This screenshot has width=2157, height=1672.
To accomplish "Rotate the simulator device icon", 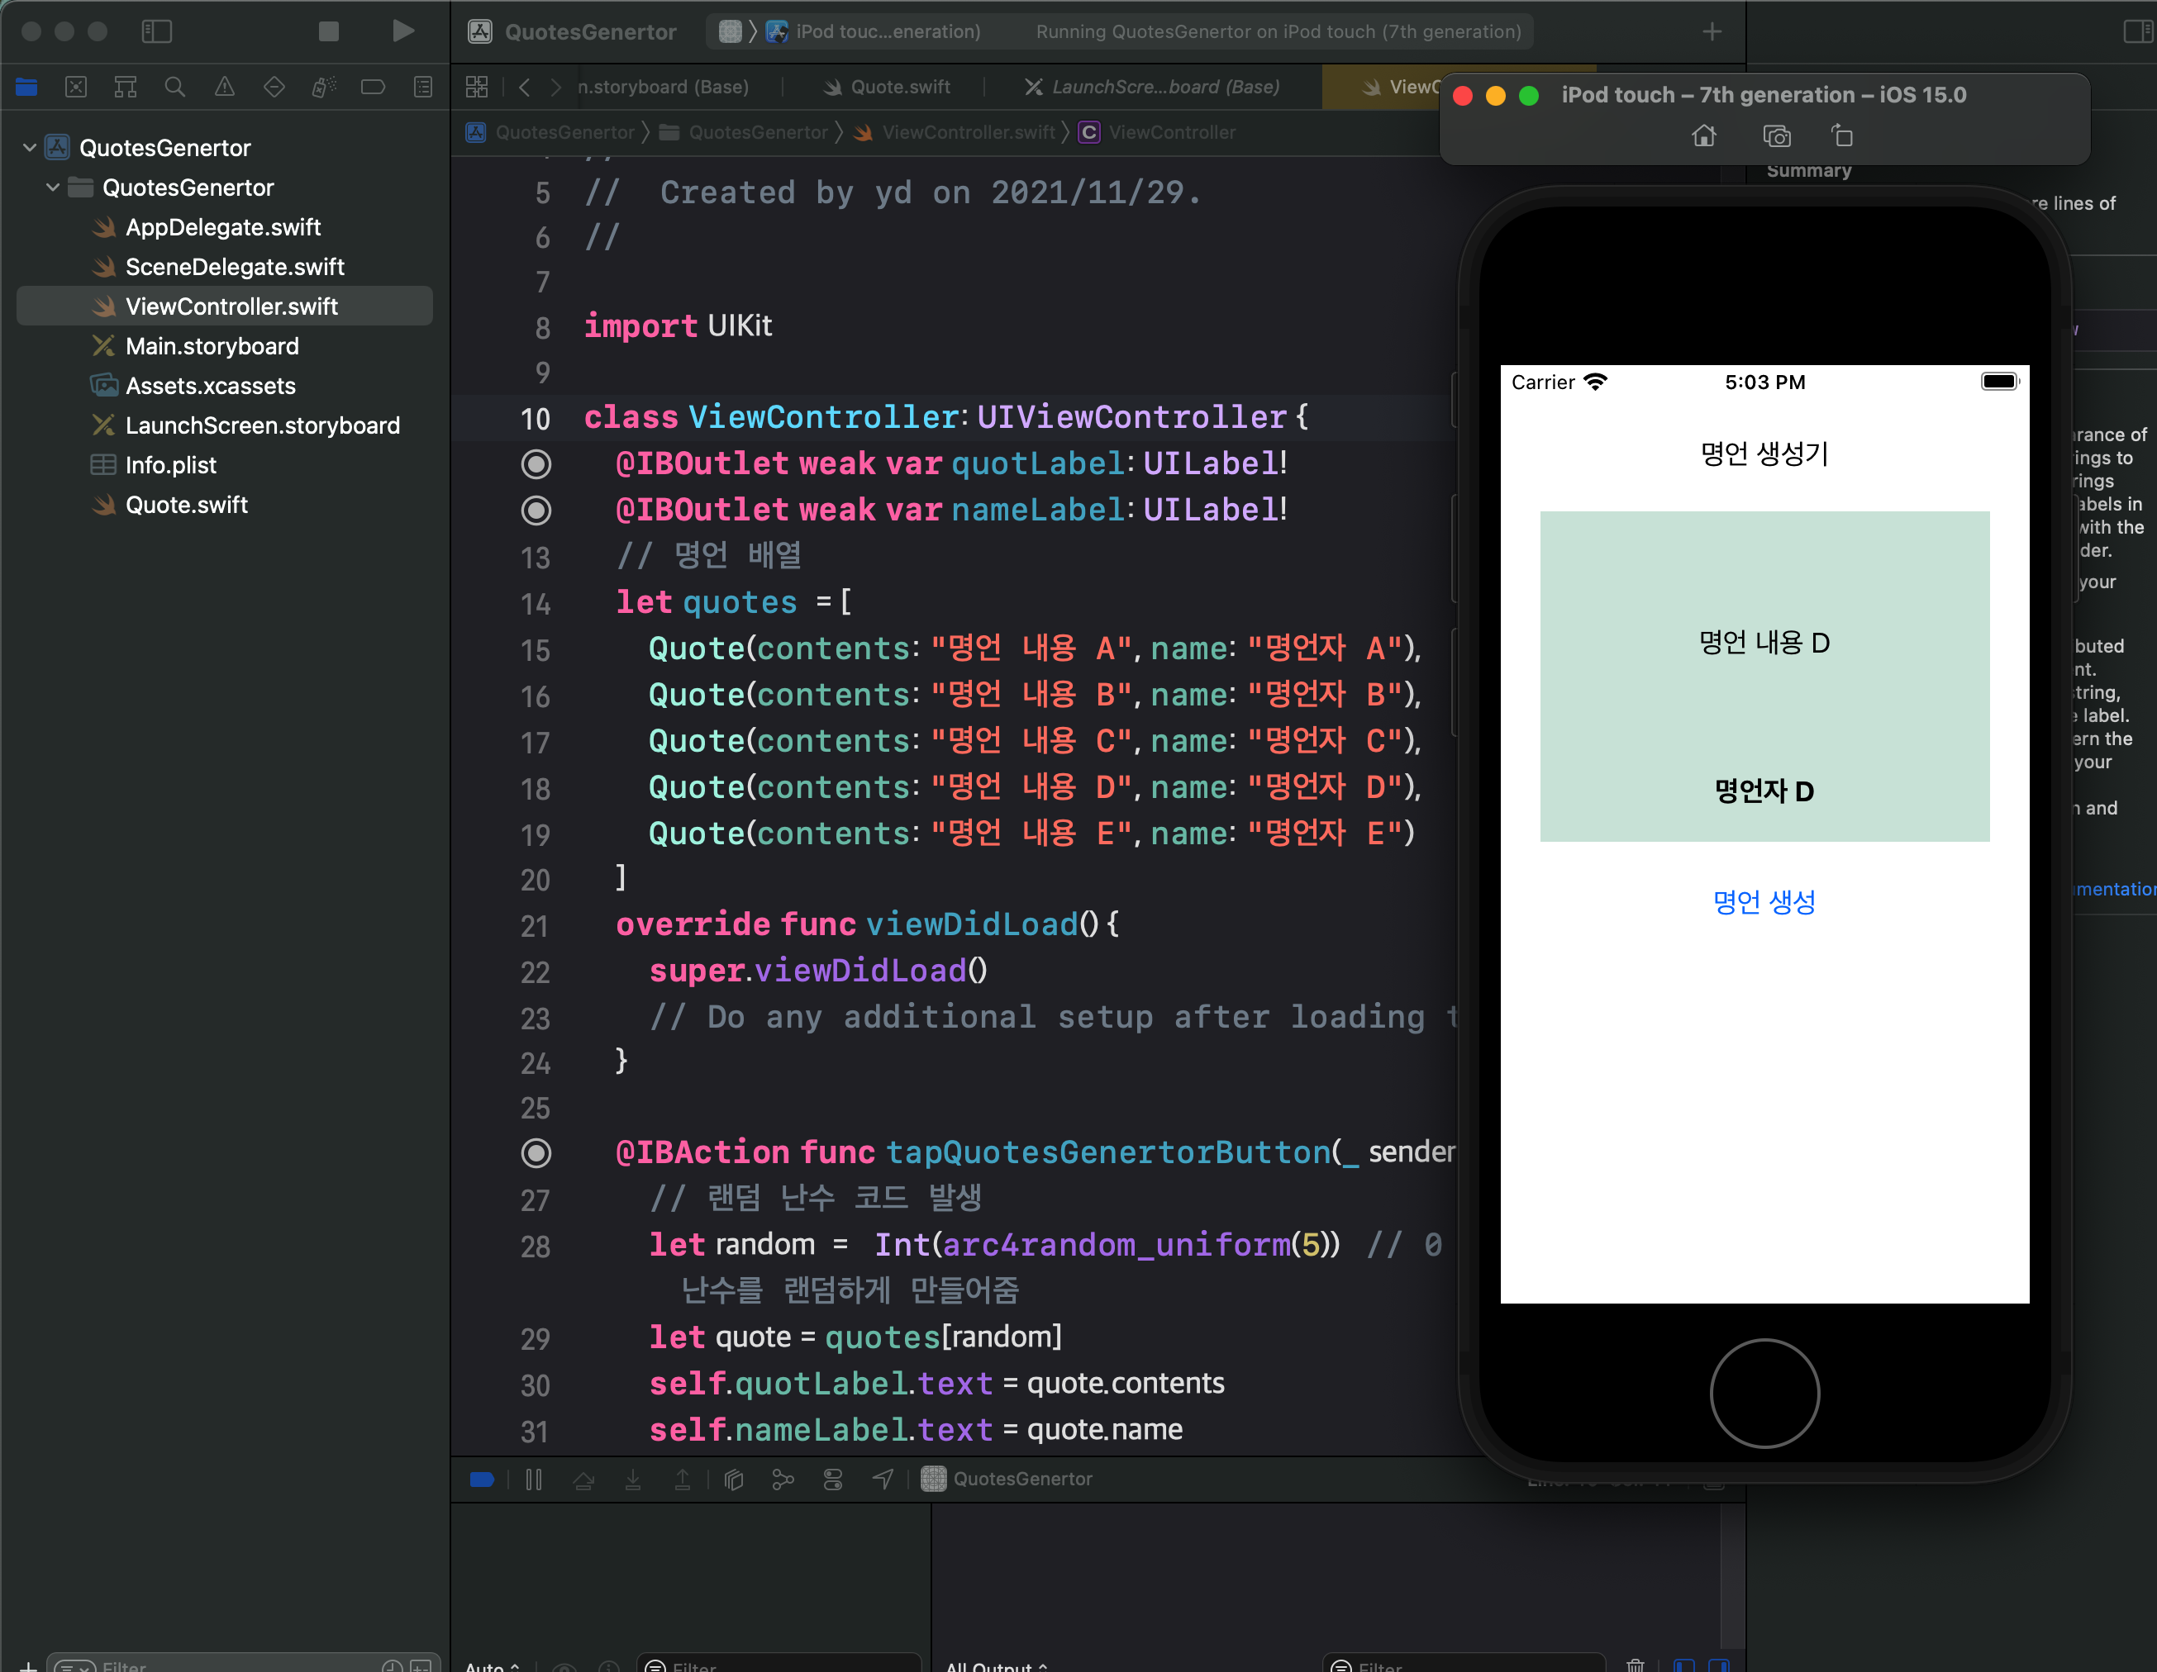I will 1842,136.
